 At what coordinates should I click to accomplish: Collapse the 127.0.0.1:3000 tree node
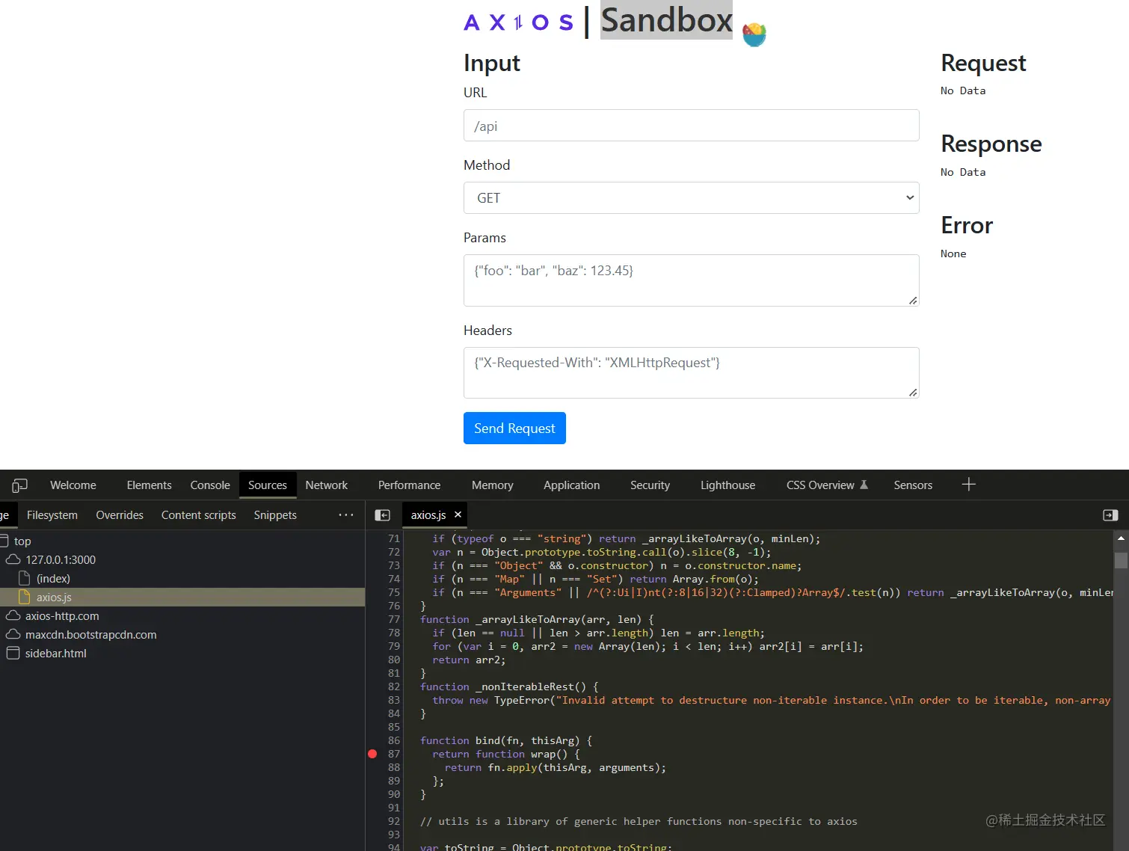pyautogui.click(x=61, y=559)
